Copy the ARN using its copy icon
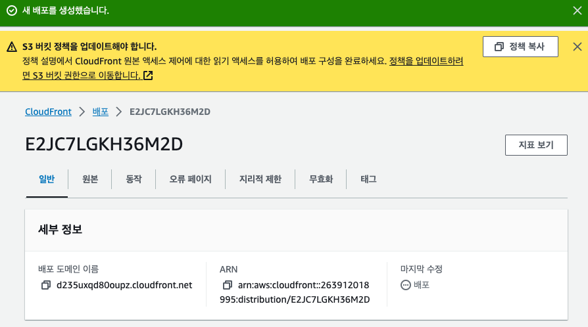588x327 pixels. [228, 285]
